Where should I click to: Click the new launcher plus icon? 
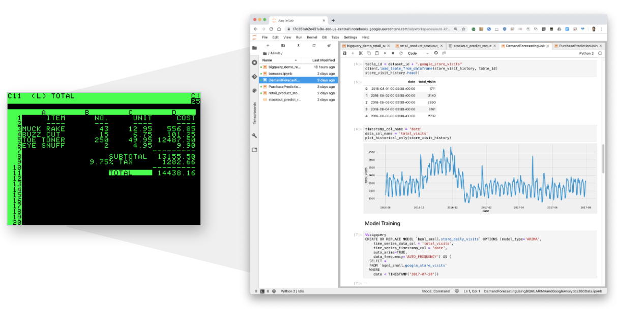pyautogui.click(x=268, y=46)
